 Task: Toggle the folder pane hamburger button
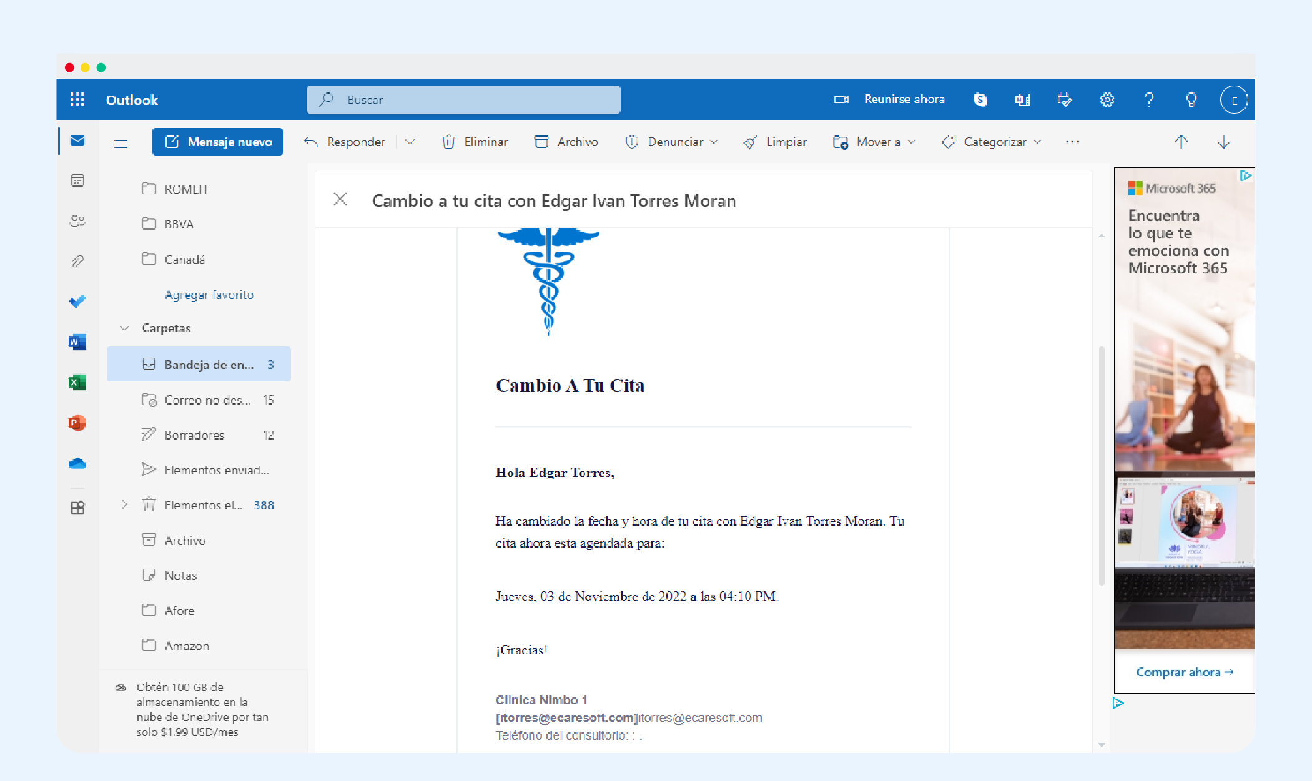pyautogui.click(x=121, y=143)
